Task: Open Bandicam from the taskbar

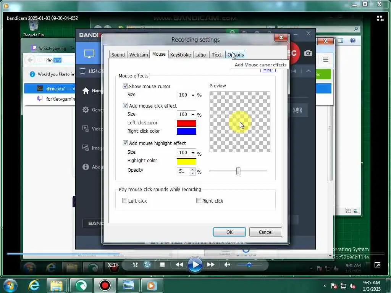Action: click(x=105, y=285)
